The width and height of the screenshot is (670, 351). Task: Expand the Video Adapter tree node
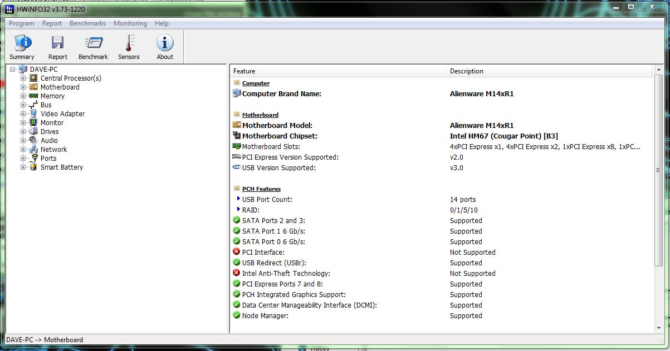pyautogui.click(x=23, y=114)
